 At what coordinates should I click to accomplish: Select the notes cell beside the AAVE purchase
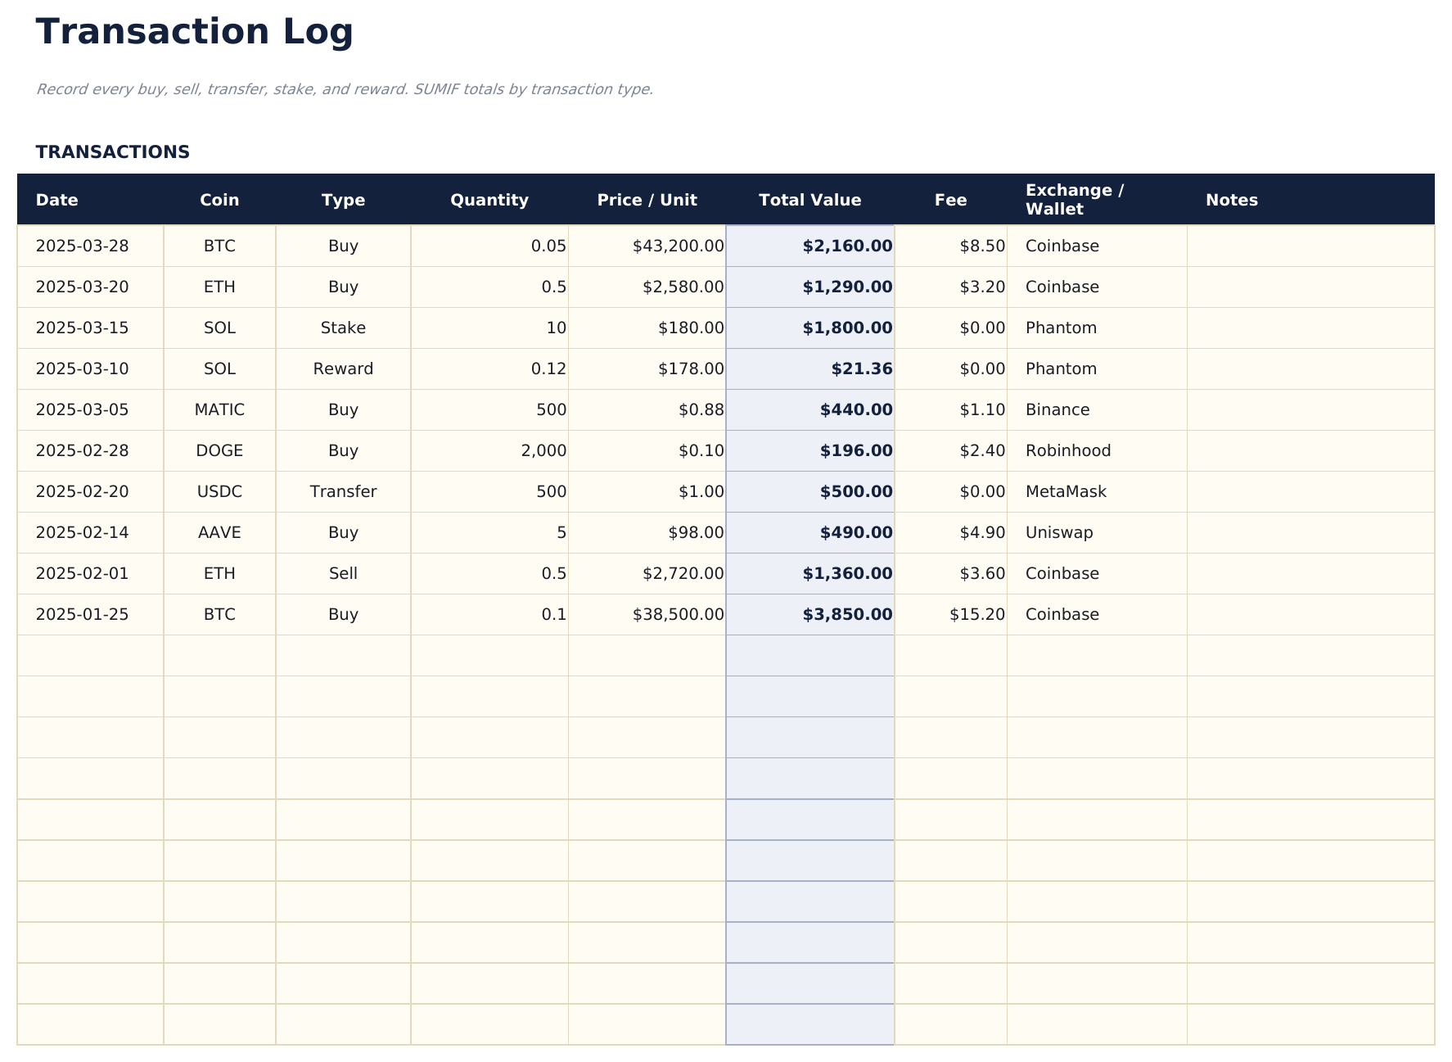(1310, 532)
